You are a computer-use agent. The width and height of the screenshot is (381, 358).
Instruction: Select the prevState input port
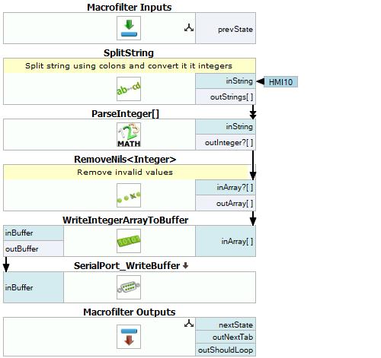pyautogui.click(x=226, y=28)
